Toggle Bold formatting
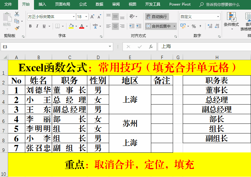The width and height of the screenshot is (251, 177). pyautogui.click(x=30, y=26)
